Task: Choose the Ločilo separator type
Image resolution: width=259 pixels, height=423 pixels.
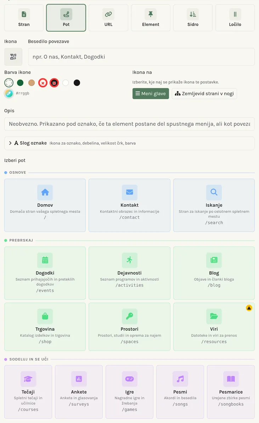Action: pos(235,18)
